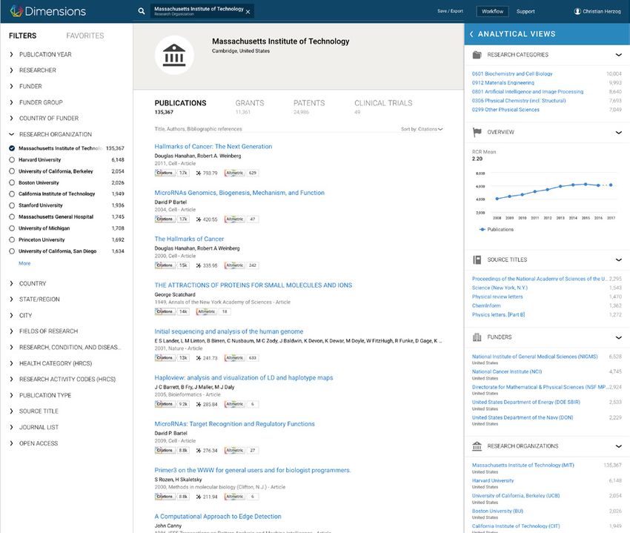This screenshot has width=630, height=533.
Task: Collapse the Research Categories section chevron
Action: tap(619, 55)
